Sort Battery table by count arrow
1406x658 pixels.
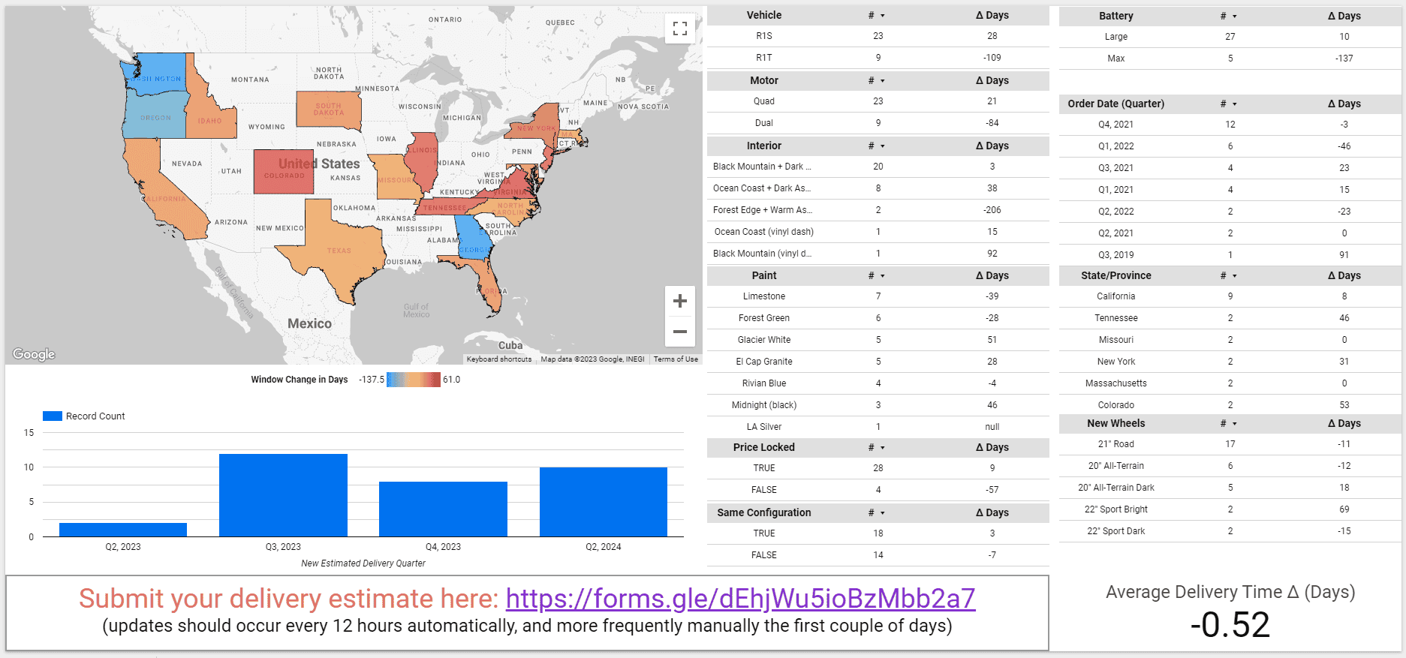pyautogui.click(x=1235, y=17)
